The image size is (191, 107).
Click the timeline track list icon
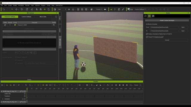click(2, 85)
